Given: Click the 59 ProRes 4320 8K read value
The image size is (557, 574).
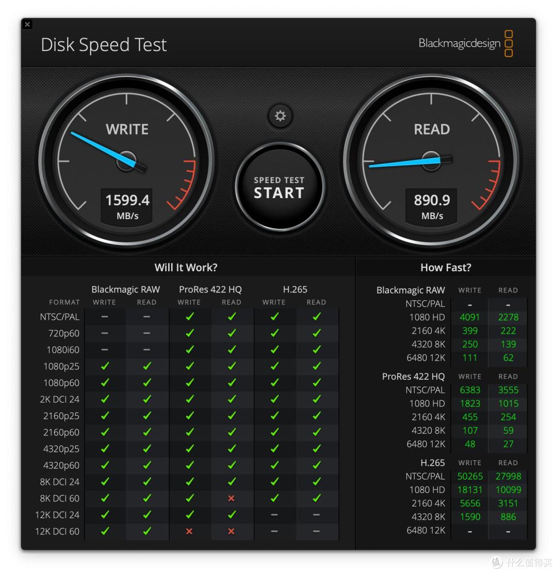Looking at the screenshot, I should click(508, 431).
